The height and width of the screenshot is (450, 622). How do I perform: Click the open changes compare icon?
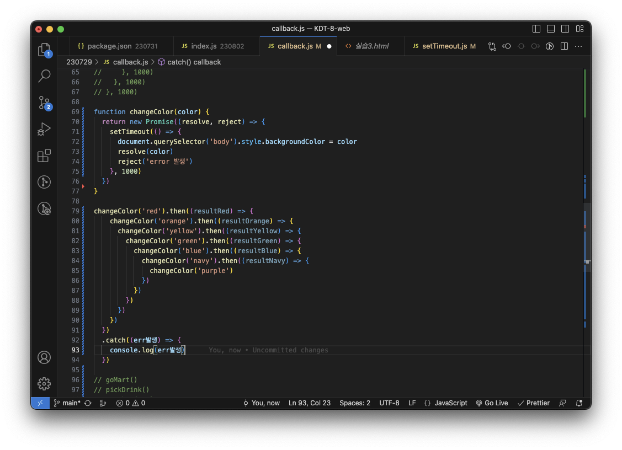tap(492, 46)
